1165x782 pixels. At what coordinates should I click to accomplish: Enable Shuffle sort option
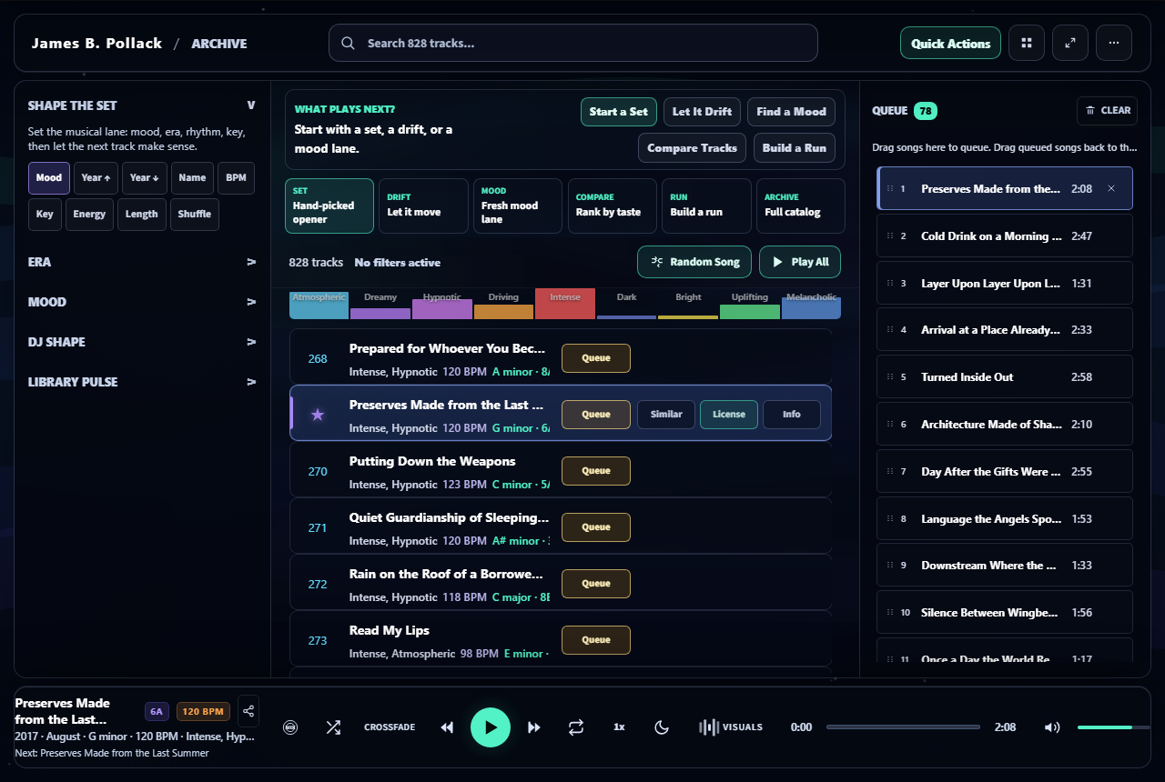click(194, 215)
